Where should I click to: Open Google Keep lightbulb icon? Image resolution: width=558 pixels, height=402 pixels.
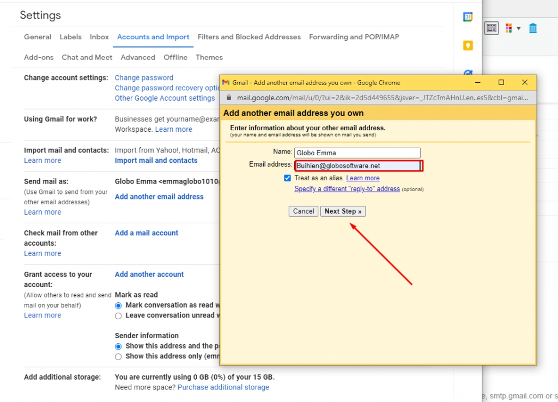(x=468, y=46)
